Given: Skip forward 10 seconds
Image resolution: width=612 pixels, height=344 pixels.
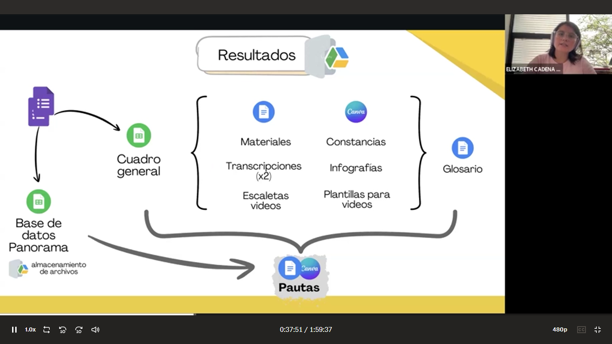Looking at the screenshot, I should pyautogui.click(x=79, y=330).
